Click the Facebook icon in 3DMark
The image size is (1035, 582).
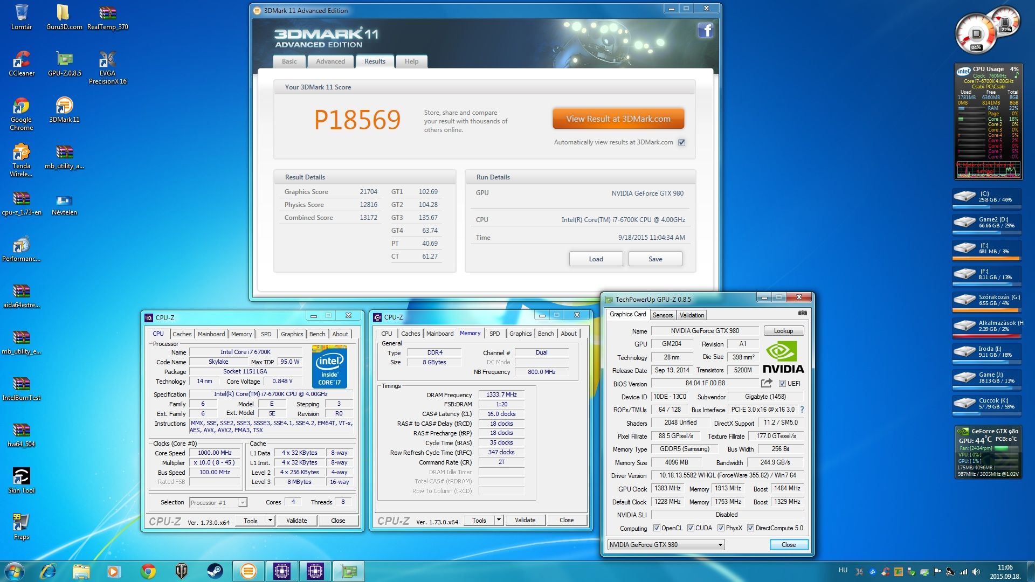tap(705, 30)
